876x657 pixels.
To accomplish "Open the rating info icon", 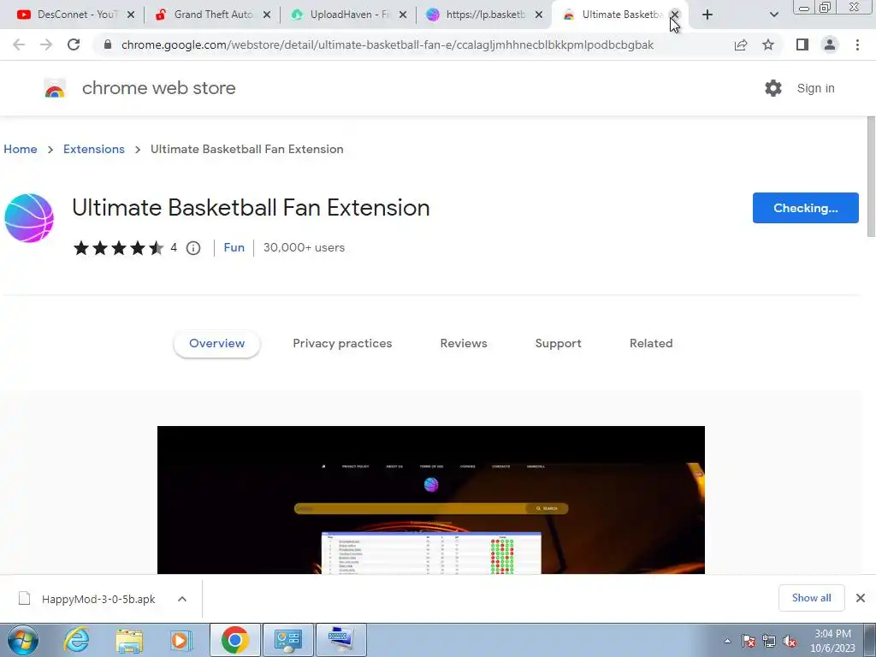I will tap(193, 248).
